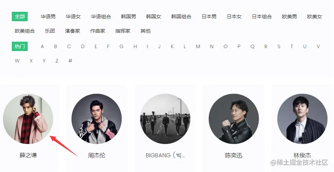Filter artists by 日本组合
Screen dimensions: 334x172
(x=262, y=17)
